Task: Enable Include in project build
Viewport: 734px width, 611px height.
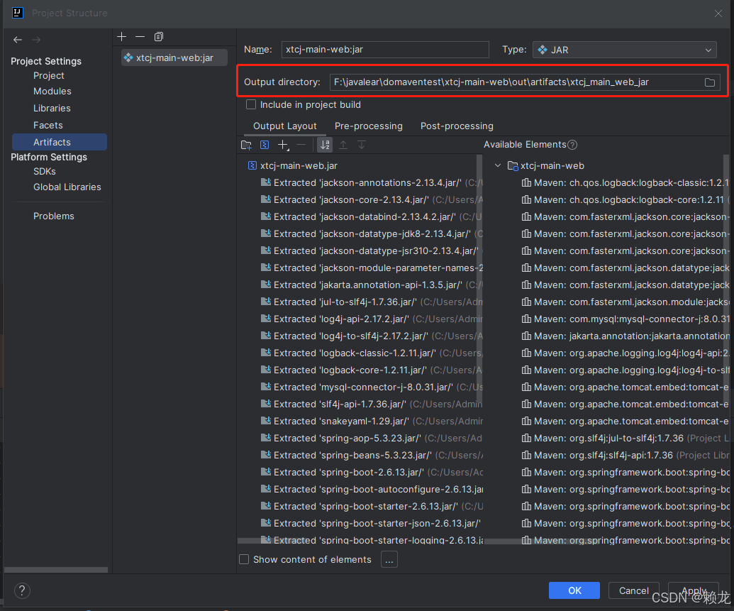Action: [251, 104]
